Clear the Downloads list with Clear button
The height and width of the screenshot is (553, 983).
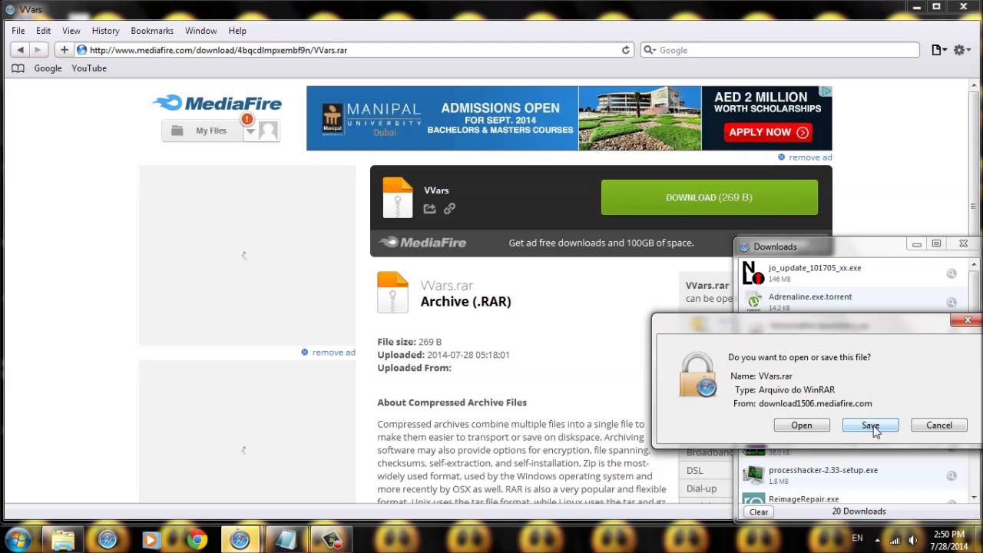click(759, 512)
